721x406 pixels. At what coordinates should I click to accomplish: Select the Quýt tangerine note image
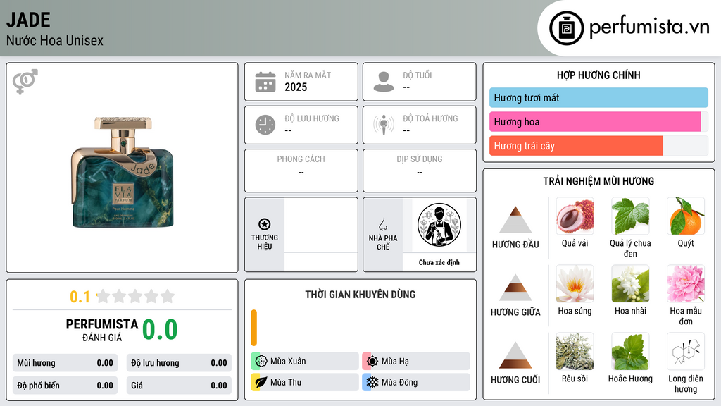pos(686,216)
